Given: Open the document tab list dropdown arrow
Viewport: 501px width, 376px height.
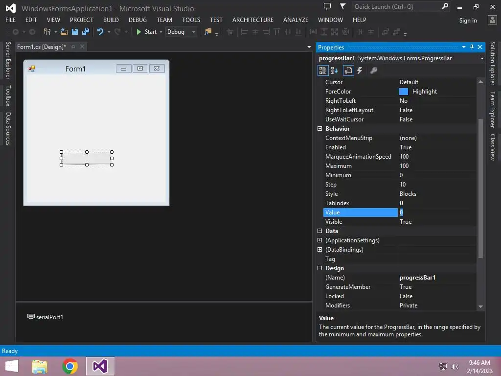Looking at the screenshot, I should (x=309, y=47).
